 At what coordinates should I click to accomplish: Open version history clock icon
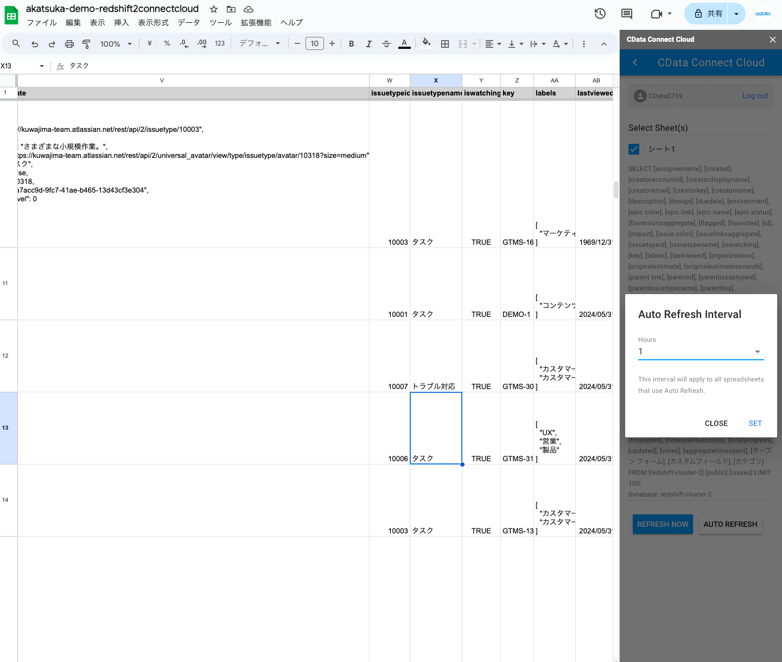[x=600, y=14]
